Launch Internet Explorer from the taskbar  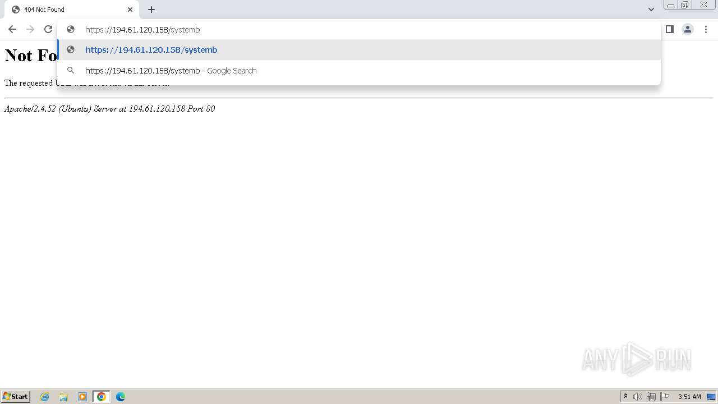pyautogui.click(x=45, y=397)
